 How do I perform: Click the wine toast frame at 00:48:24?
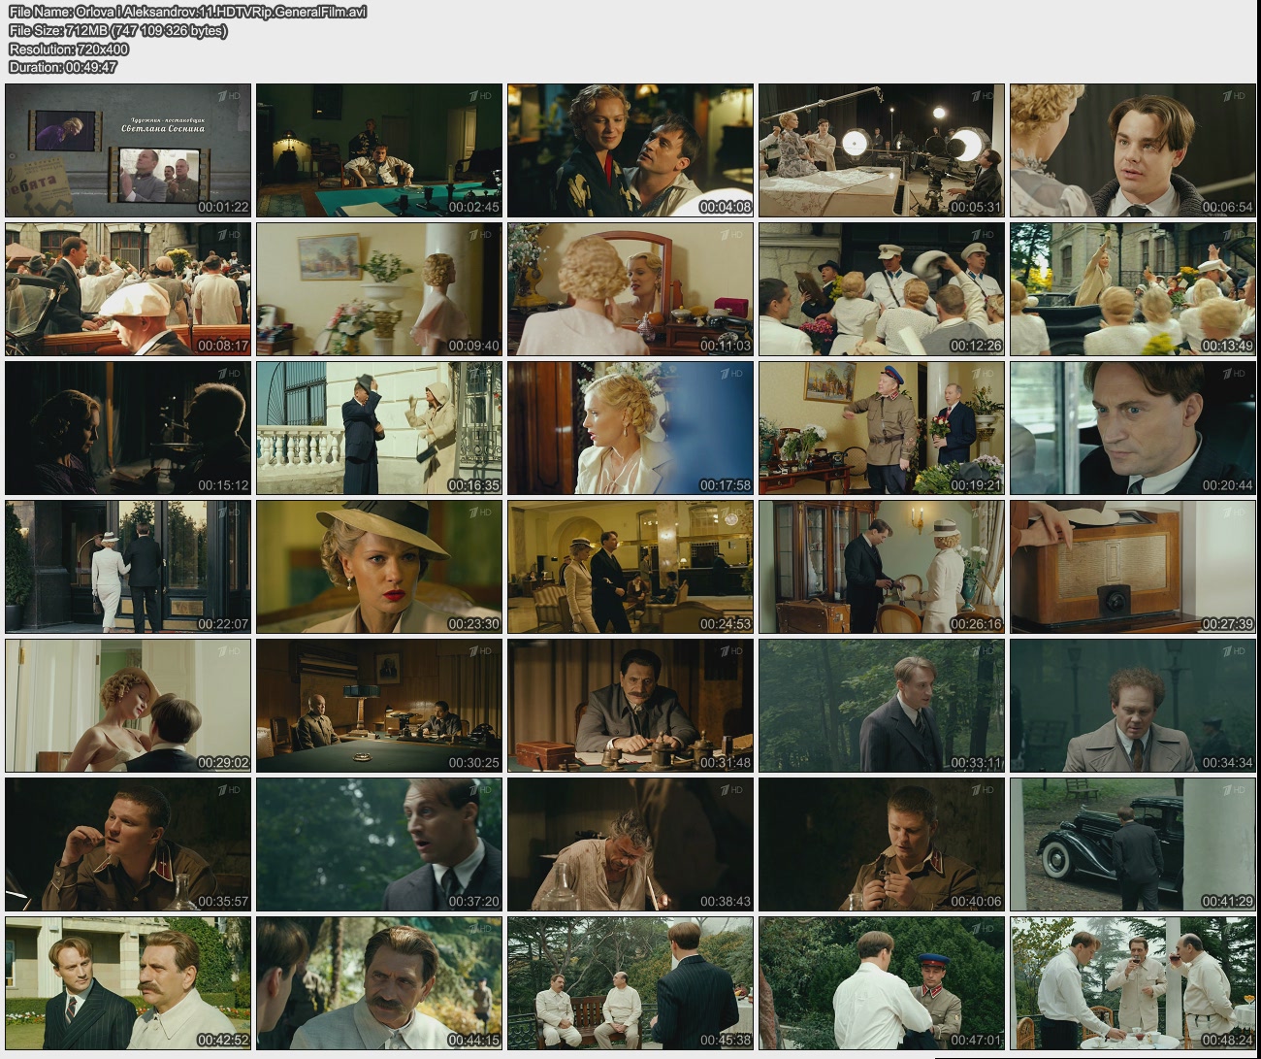pyautogui.click(x=1133, y=983)
